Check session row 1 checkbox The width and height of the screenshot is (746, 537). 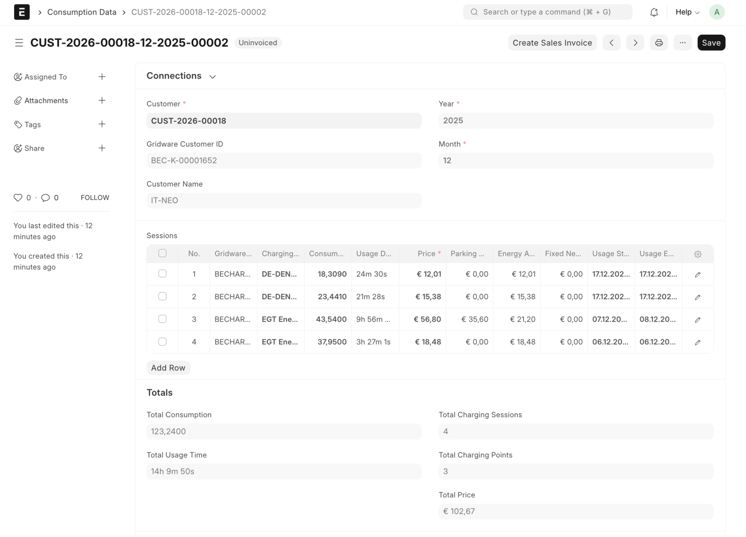pyautogui.click(x=163, y=274)
